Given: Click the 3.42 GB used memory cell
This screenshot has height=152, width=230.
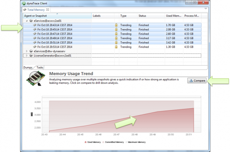Looking at the screenshot, I should coord(171,43).
